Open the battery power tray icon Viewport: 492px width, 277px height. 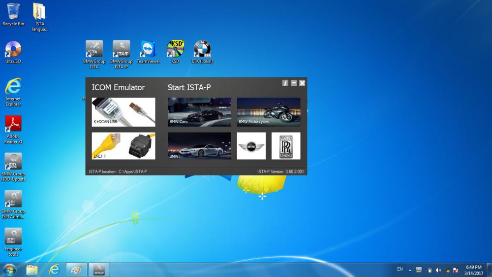pyautogui.click(x=430, y=270)
